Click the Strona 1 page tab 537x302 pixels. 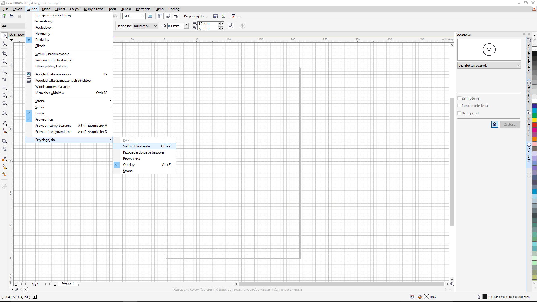[x=68, y=284]
